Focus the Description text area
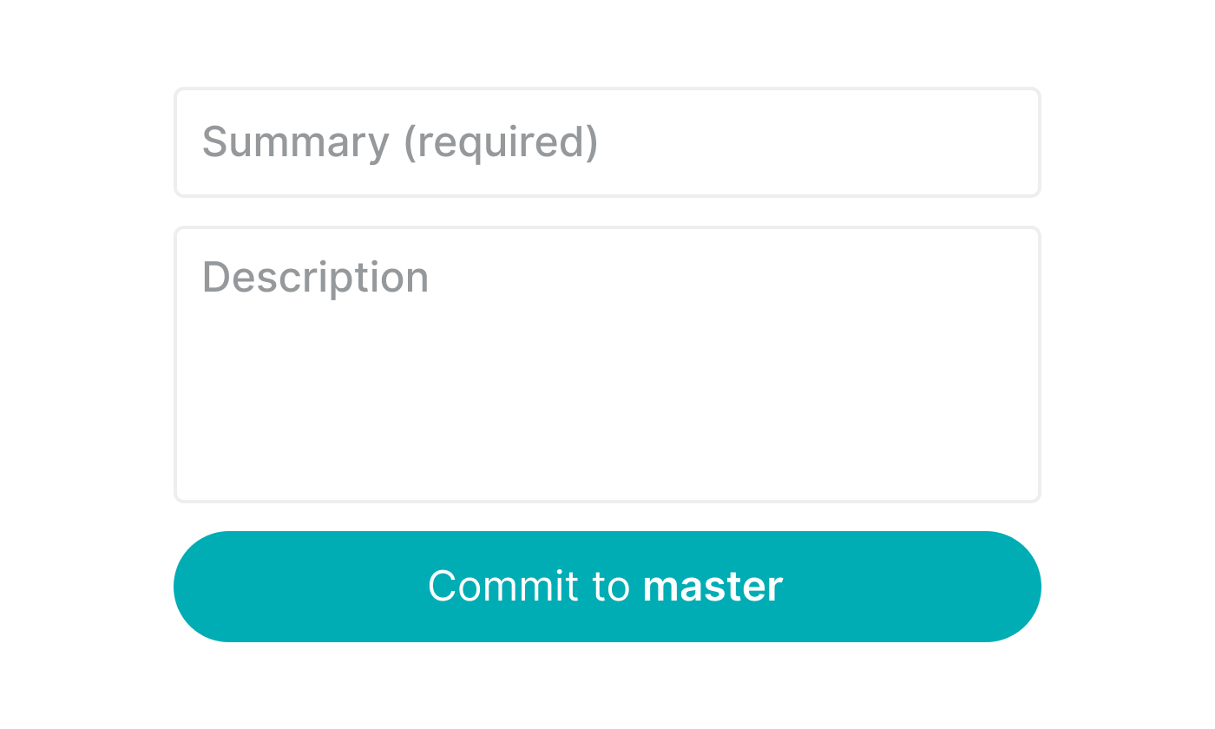The image size is (1215, 729). click(607, 364)
